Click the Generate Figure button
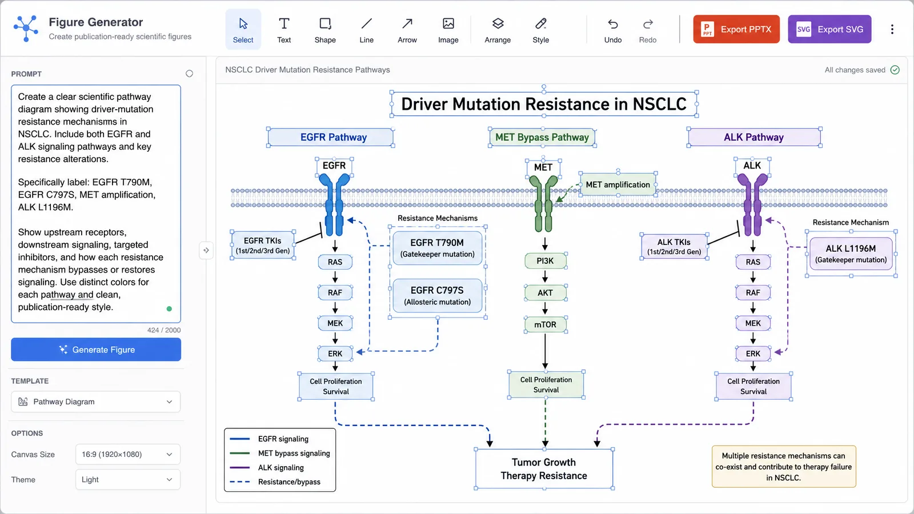 [x=96, y=350]
